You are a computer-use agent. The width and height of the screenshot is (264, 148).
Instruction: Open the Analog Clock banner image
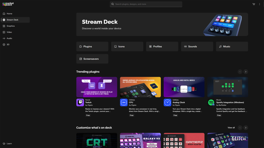click(x=184, y=87)
